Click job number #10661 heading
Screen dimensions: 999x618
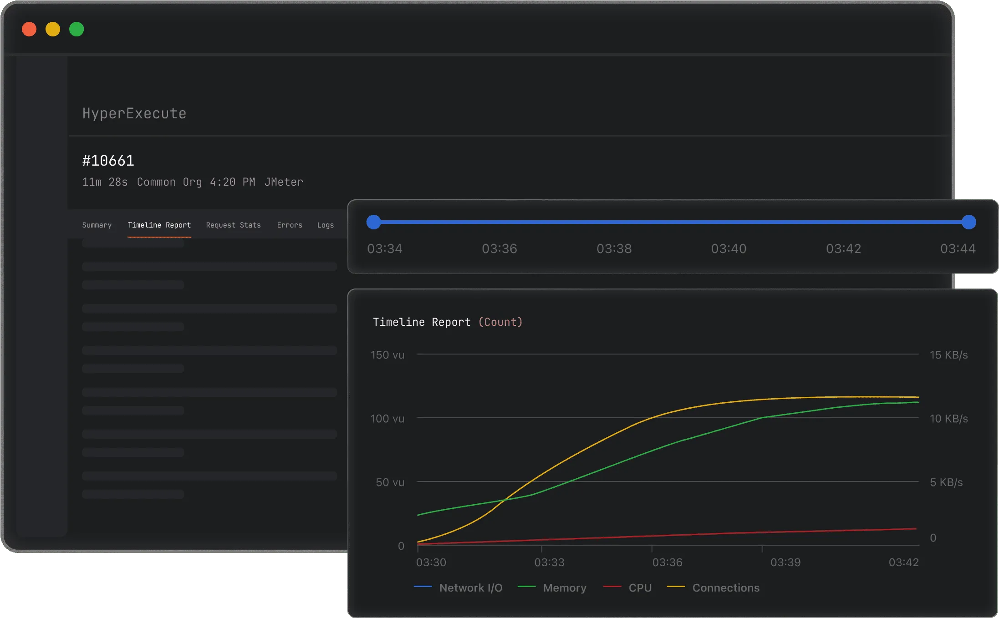click(x=108, y=161)
